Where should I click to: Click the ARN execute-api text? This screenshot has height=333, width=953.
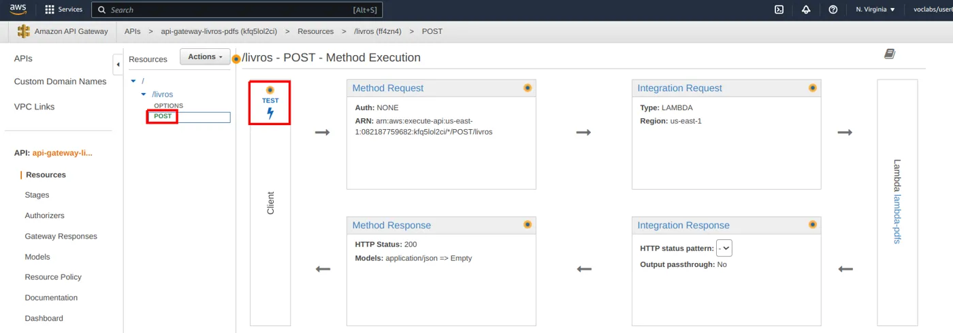(x=423, y=126)
